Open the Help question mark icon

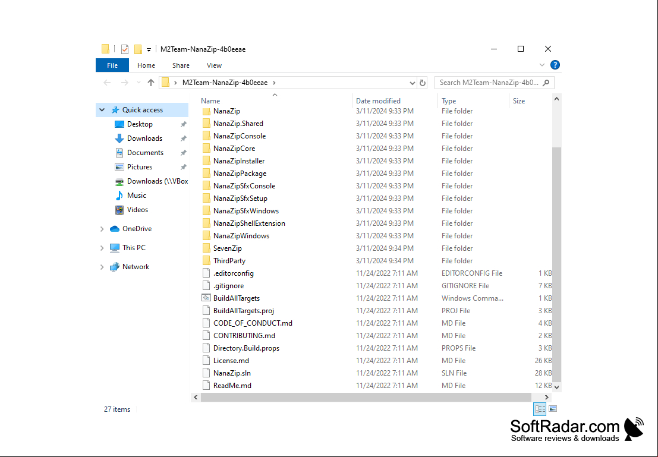[x=555, y=65]
